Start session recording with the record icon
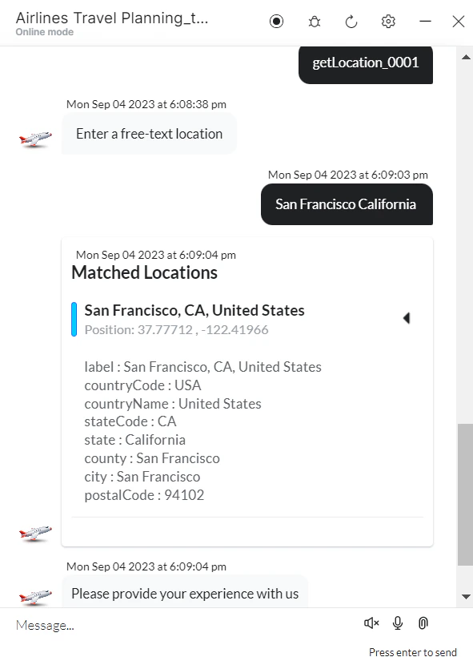473x657 pixels. click(276, 22)
